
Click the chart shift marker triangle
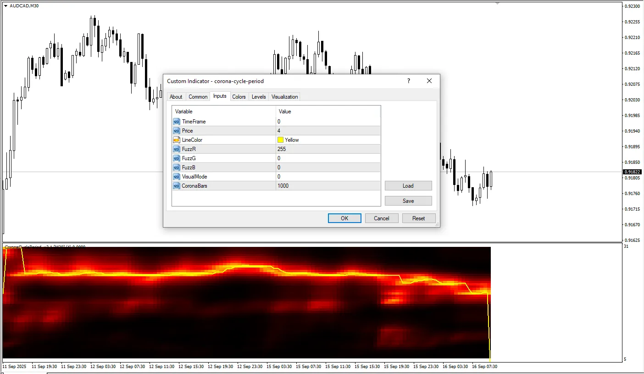point(497,3)
